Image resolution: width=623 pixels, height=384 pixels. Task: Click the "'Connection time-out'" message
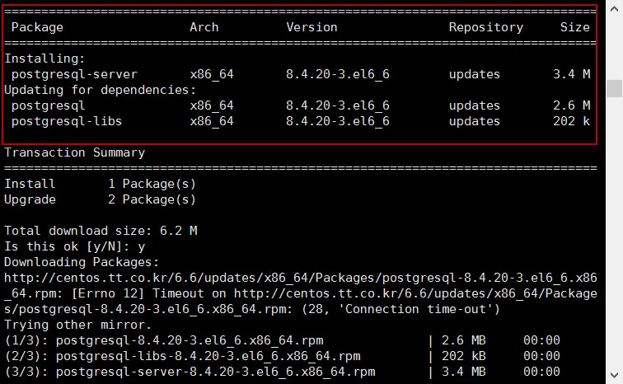point(415,309)
